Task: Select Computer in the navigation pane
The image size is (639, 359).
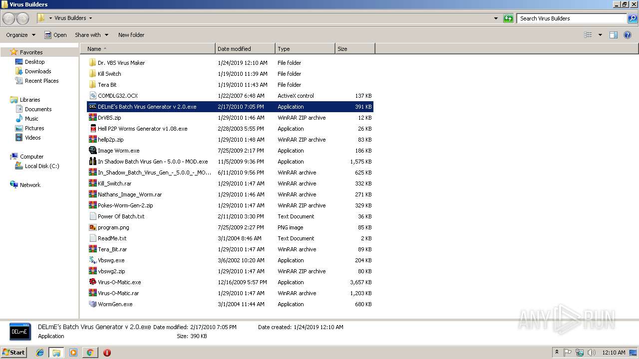Action: click(x=31, y=157)
